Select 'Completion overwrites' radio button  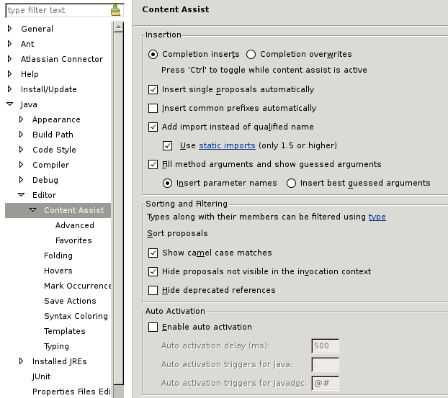point(251,54)
